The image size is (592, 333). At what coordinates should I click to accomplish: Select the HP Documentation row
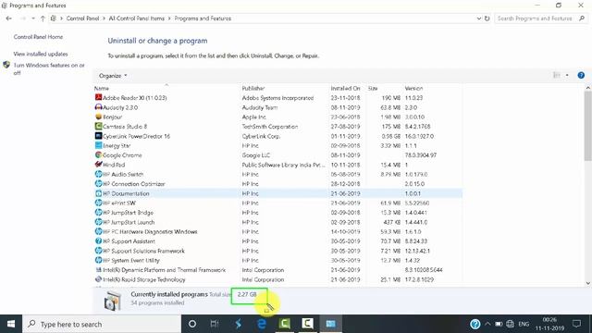[x=277, y=193]
